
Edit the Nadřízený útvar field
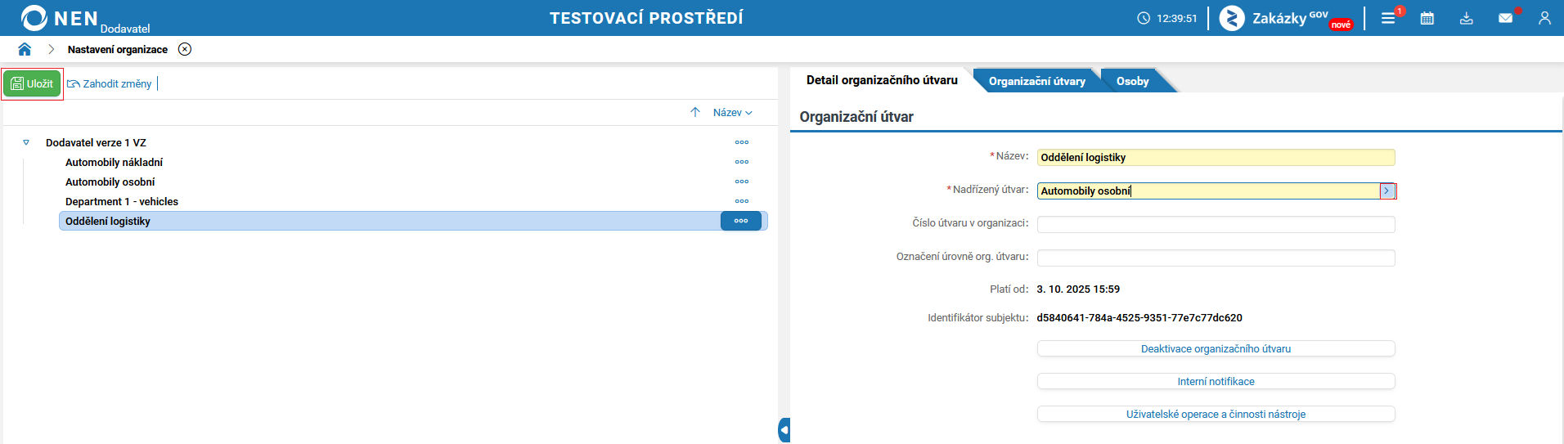pos(1208,191)
